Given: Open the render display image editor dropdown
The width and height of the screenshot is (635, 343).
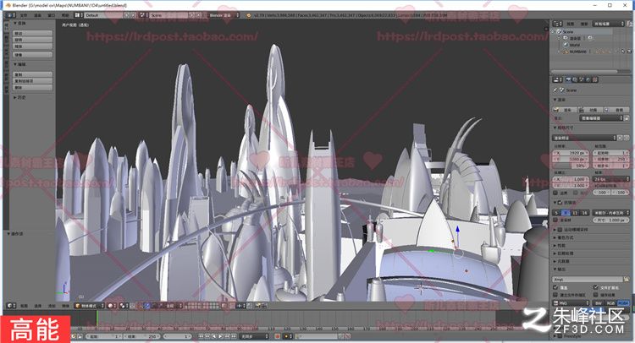Looking at the screenshot, I should coord(601,118).
